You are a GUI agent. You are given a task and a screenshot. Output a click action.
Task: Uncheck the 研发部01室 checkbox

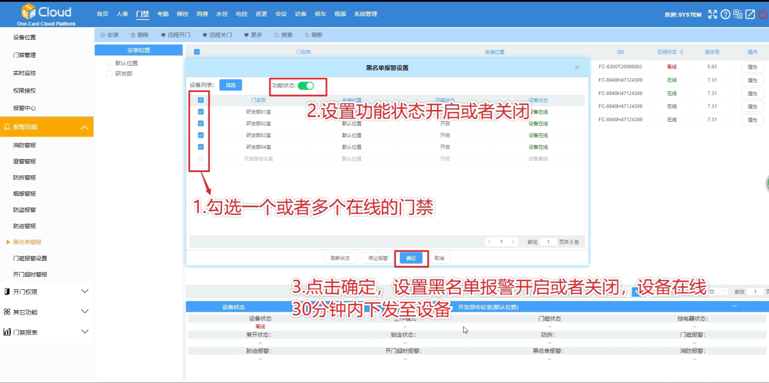point(201,112)
